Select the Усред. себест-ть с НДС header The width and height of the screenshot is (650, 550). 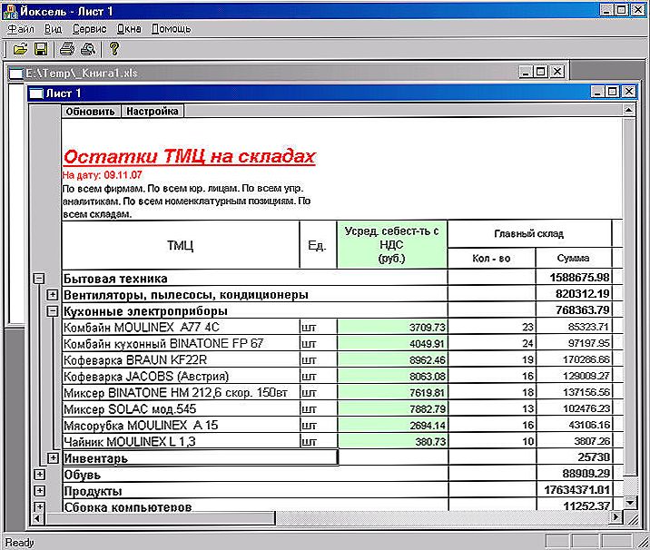click(392, 244)
